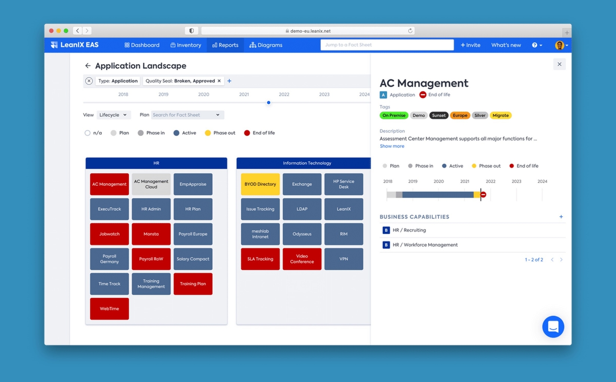This screenshot has height=382, width=616.
Task: Open HR / Workforce Management capability
Action: coord(473,245)
